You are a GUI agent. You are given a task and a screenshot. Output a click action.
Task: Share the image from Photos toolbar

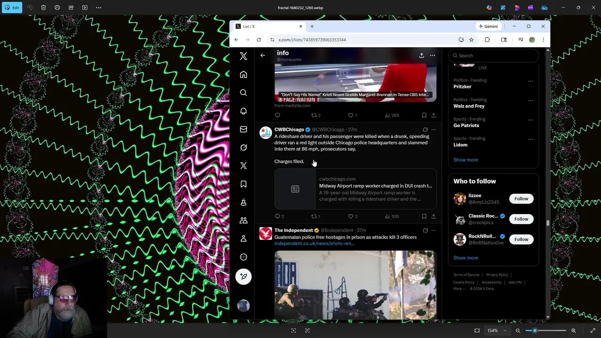(71, 8)
